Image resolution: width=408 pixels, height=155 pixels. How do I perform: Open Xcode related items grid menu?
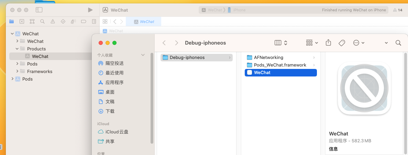click(105, 22)
